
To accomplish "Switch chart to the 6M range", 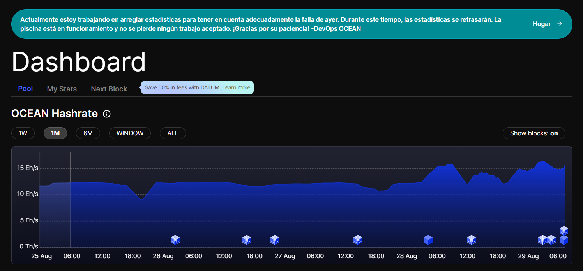I will click(x=88, y=133).
